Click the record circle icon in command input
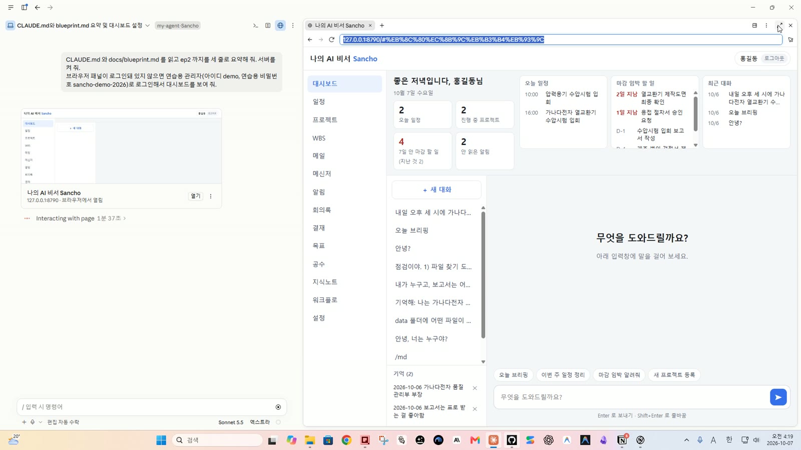801x450 pixels. coord(278,407)
